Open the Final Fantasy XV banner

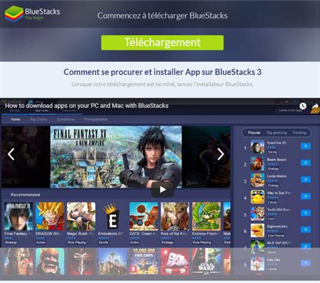116,157
